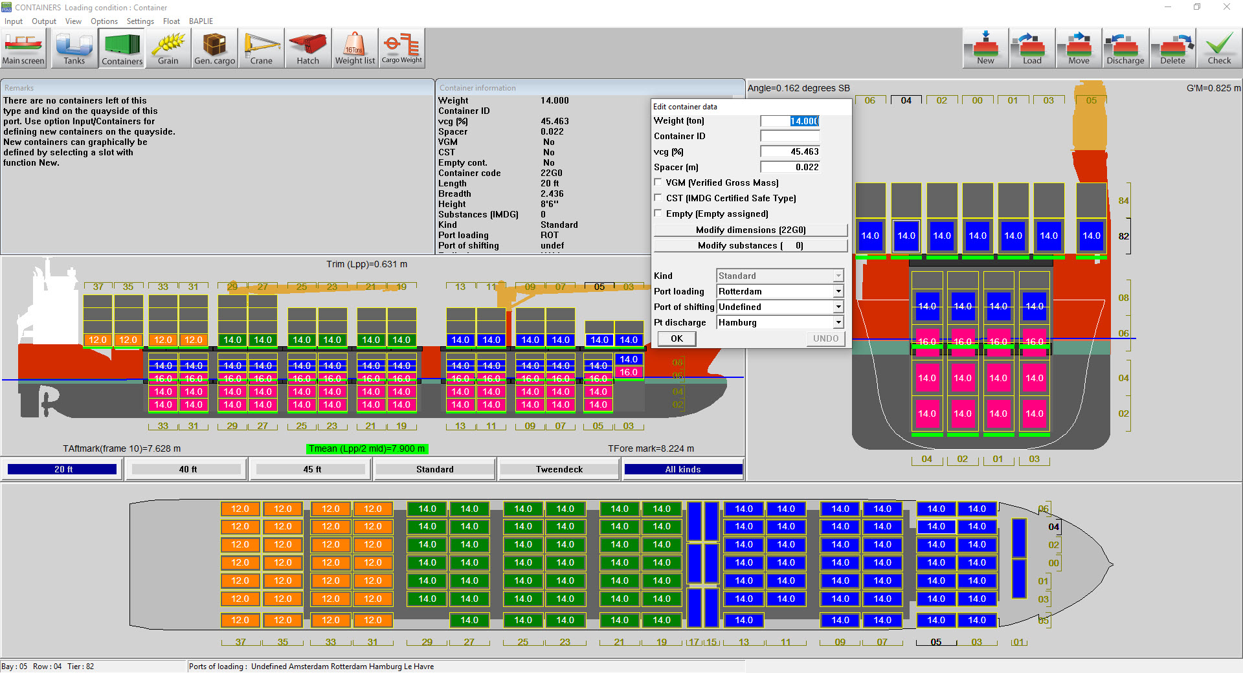Image resolution: width=1243 pixels, height=673 pixels.
Task: Open the Float menu
Action: [171, 21]
